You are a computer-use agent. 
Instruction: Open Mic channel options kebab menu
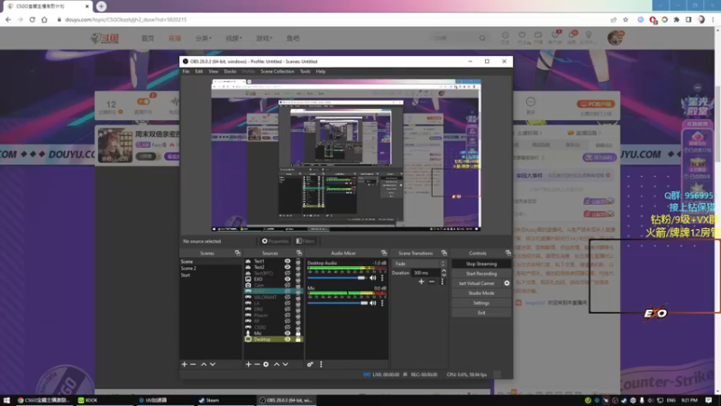[x=382, y=302]
